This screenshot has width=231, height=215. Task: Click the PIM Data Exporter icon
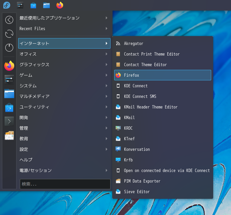tap(118, 181)
